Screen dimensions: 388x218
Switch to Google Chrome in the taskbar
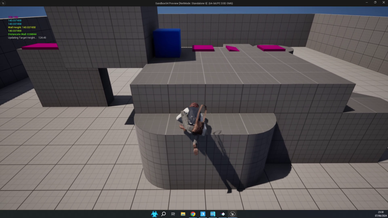(193, 214)
